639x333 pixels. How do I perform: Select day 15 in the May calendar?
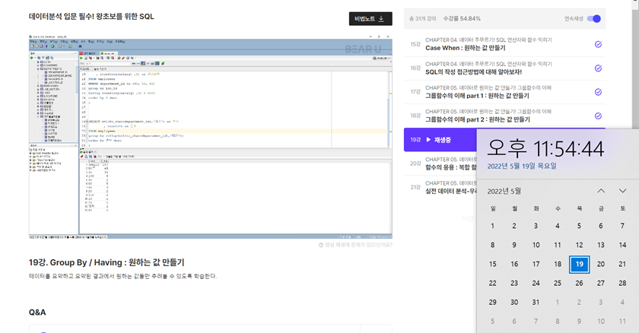click(x=493, y=265)
